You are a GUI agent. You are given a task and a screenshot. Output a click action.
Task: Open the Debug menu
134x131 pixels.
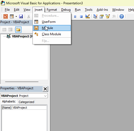tap(66, 10)
